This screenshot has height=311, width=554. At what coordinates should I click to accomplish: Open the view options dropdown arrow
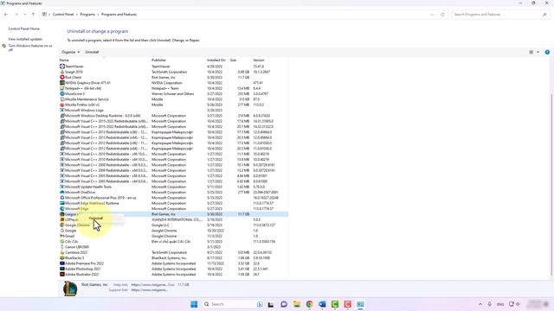click(x=538, y=52)
